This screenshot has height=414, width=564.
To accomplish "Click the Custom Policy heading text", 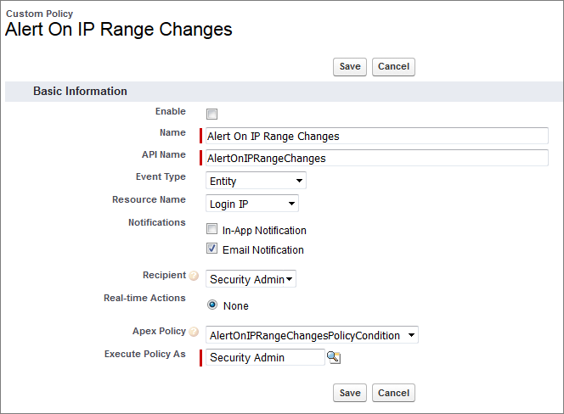I will 40,14.
